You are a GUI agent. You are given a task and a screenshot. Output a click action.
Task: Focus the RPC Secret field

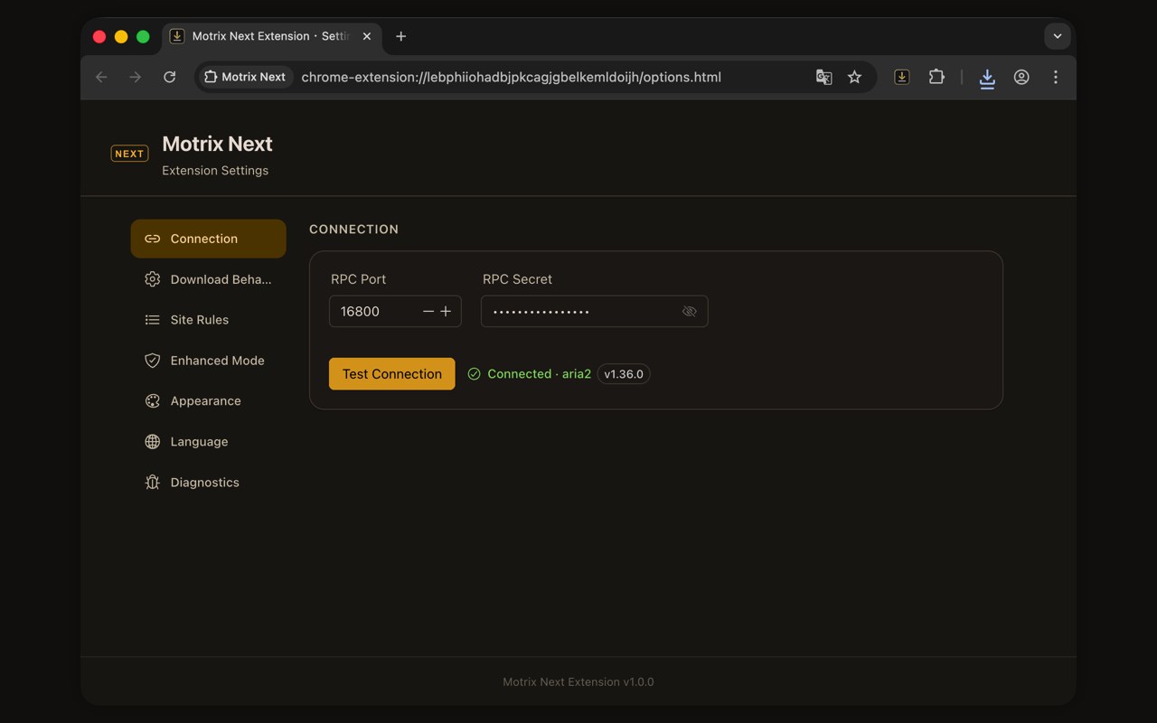click(x=594, y=312)
